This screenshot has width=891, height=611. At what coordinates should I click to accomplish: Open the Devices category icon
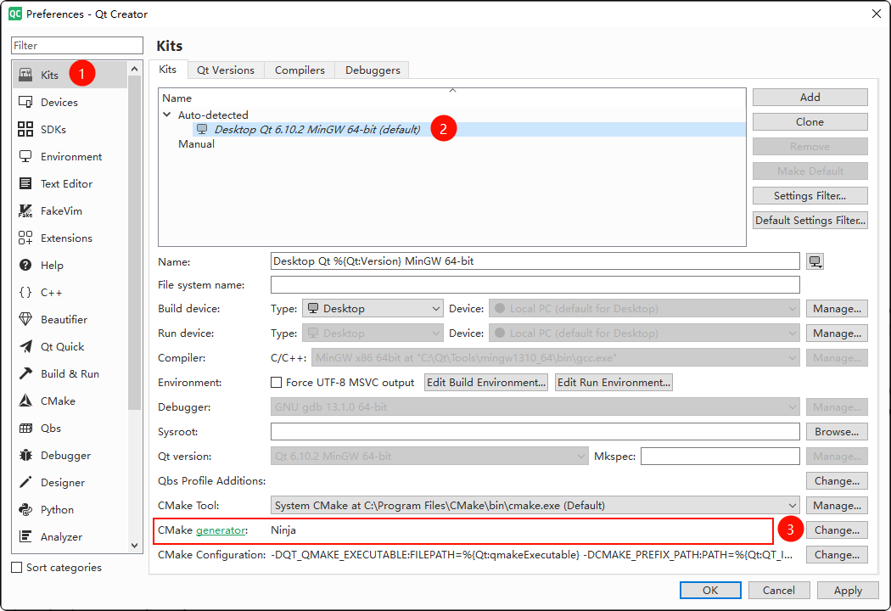click(x=25, y=102)
